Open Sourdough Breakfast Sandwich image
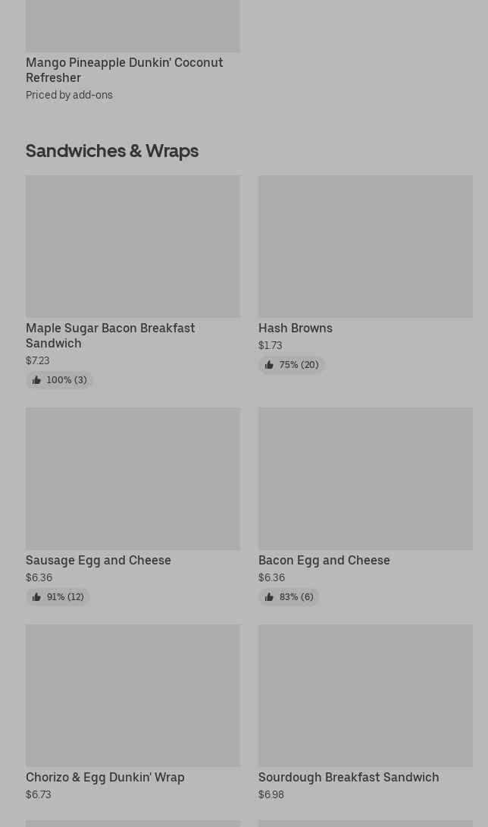Image resolution: width=488 pixels, height=827 pixels. (365, 696)
